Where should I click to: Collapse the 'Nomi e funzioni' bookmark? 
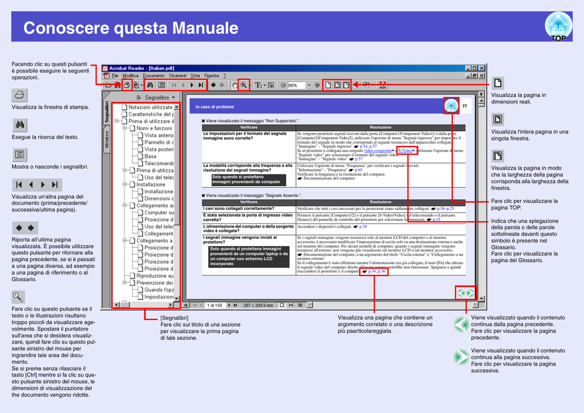pos(124,128)
